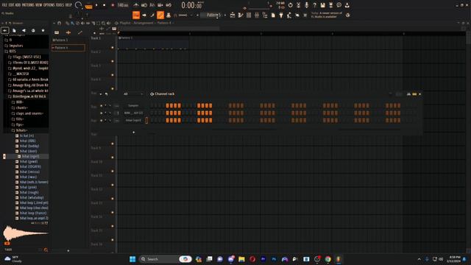Click the hihat (spirit) channel button
Image resolution: width=471 pixels, height=265 pixels.
[x=133, y=121]
